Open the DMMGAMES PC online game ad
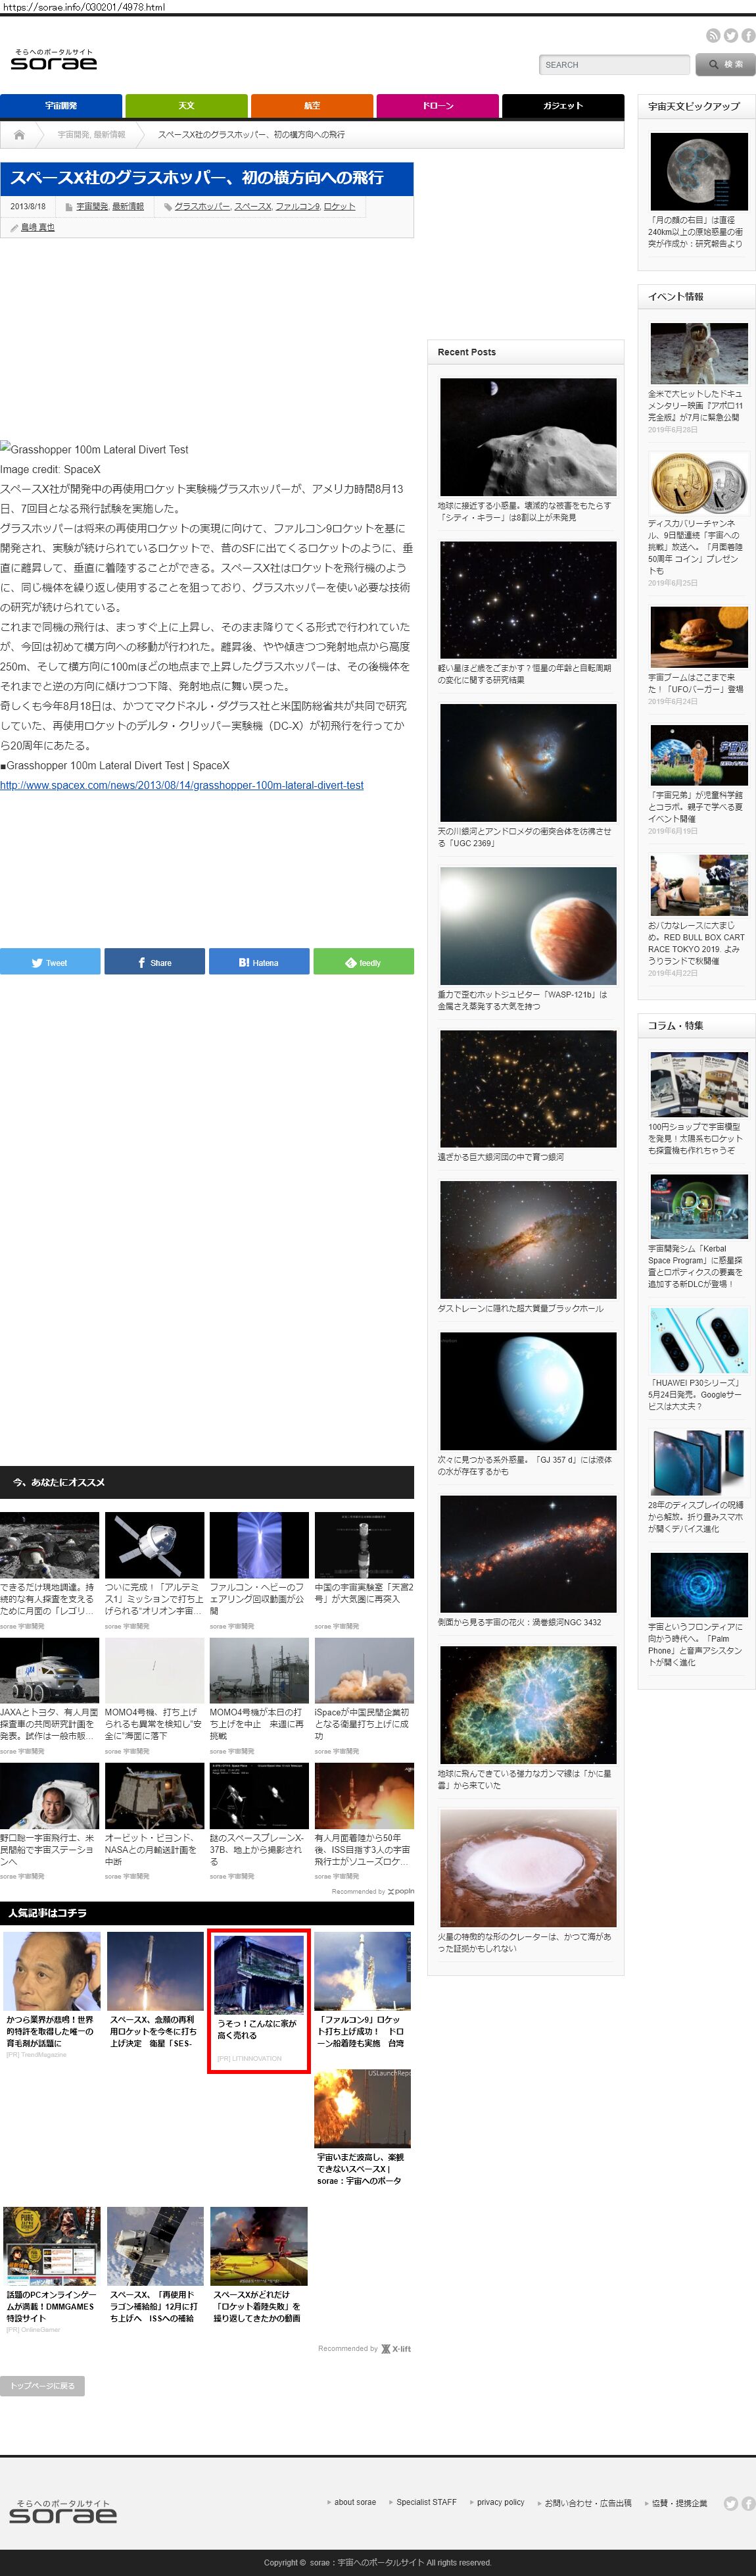The height and width of the screenshot is (2576, 756). point(52,2271)
